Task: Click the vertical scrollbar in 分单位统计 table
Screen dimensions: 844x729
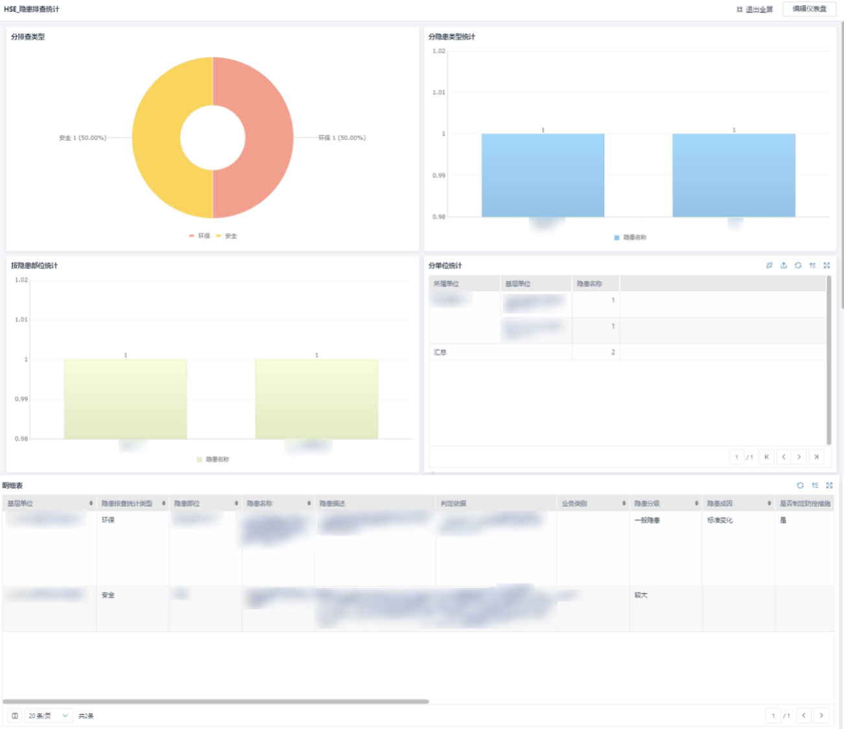Action: coord(828,360)
